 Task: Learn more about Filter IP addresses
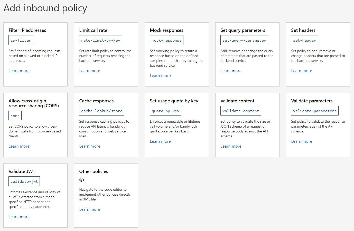point(19,71)
